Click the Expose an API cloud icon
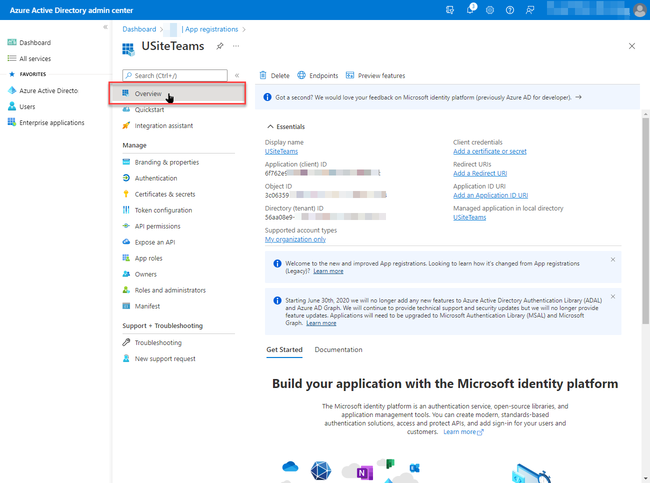This screenshot has width=650, height=483. pyautogui.click(x=126, y=242)
